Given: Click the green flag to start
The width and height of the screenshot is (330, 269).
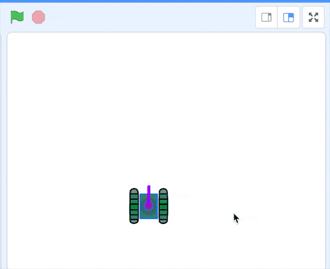Looking at the screenshot, I should coord(17,17).
